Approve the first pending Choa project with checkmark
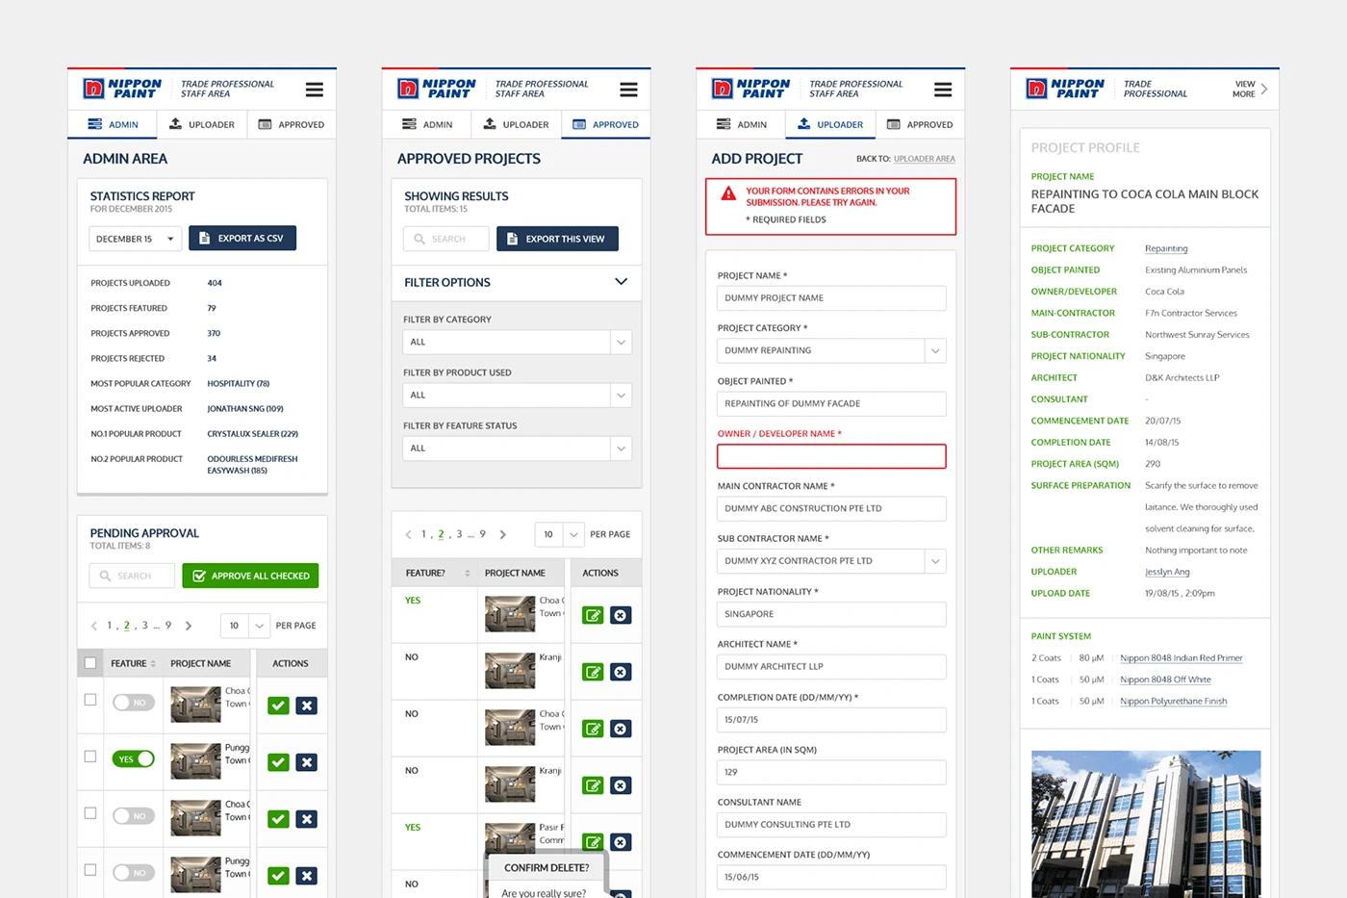 (278, 706)
